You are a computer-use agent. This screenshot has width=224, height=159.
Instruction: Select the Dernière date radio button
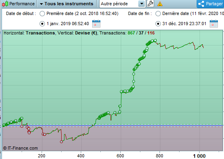tap(158, 14)
